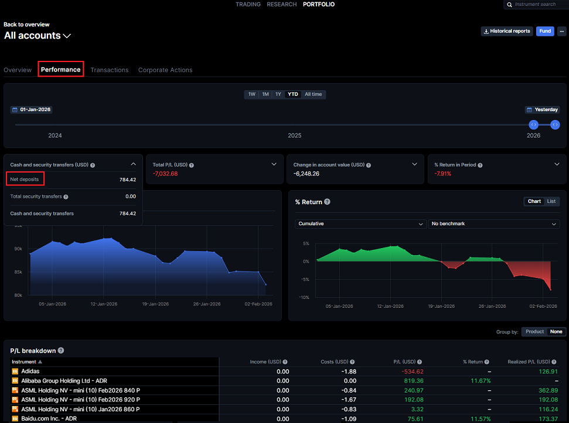Image resolution: width=569 pixels, height=423 pixels.
Task: Open the No benchmark dropdown
Action: [494, 223]
